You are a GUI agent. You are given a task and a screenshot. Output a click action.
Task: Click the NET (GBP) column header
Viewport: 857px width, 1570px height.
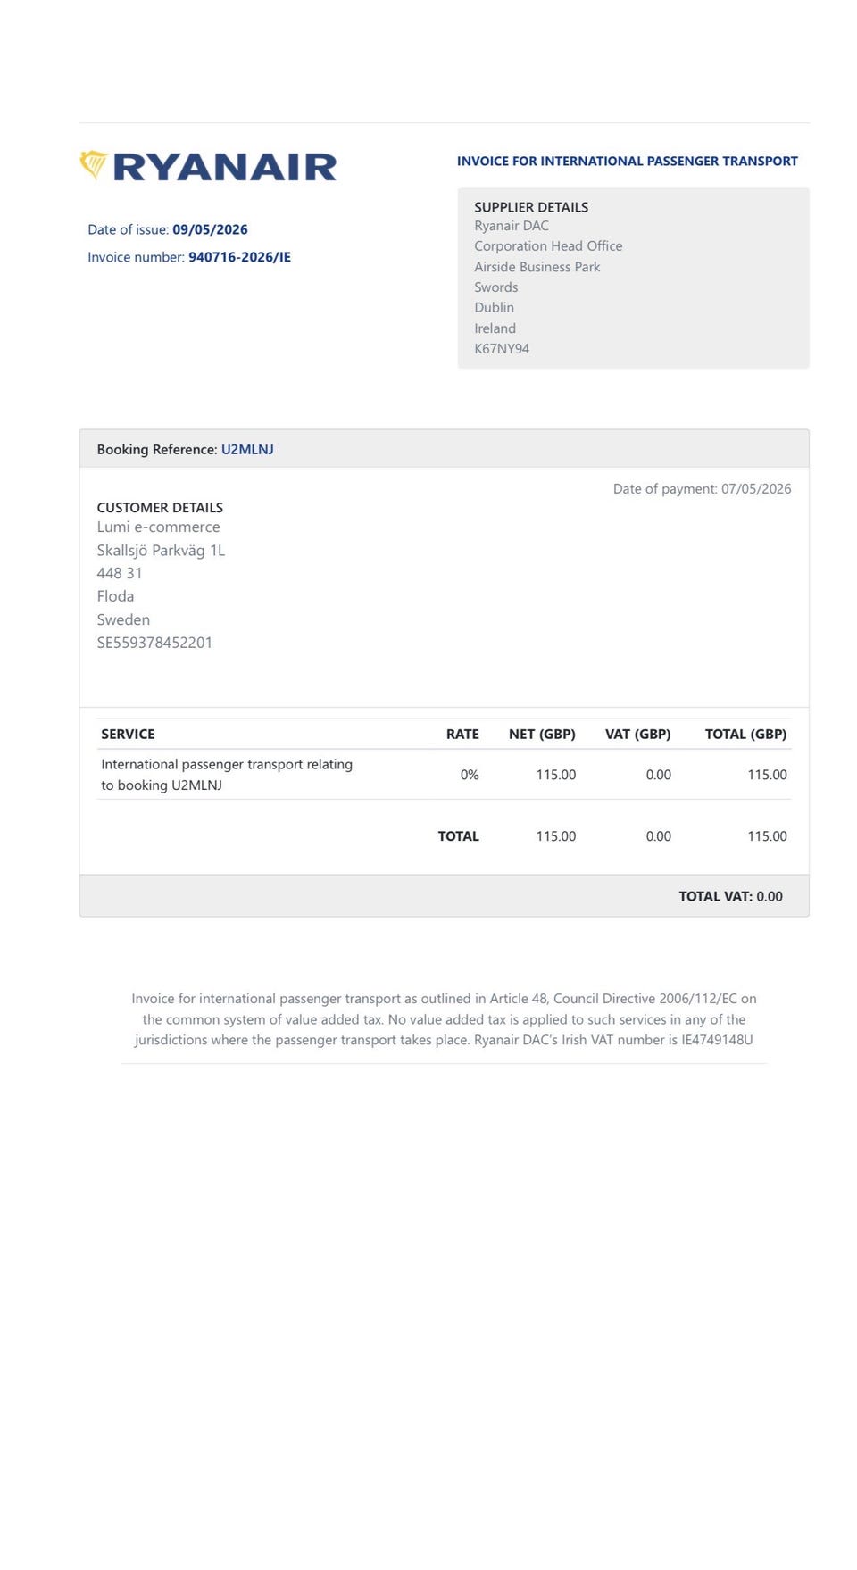tap(542, 735)
